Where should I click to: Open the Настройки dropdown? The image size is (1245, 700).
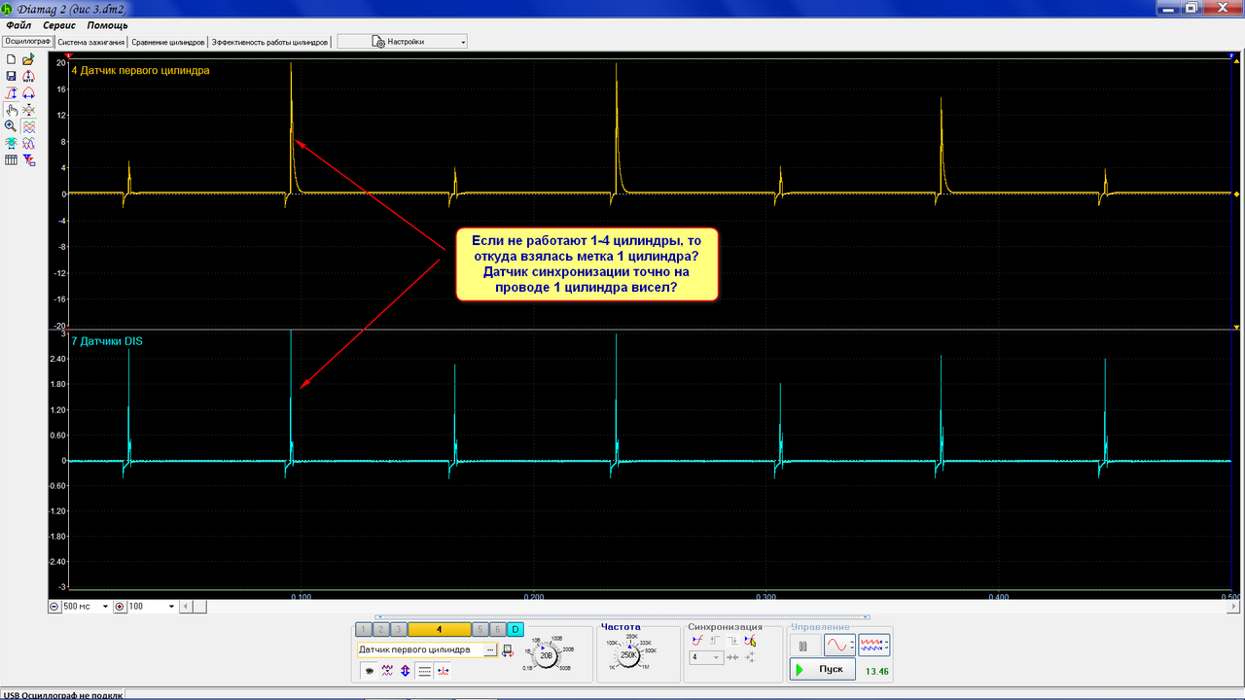(402, 42)
